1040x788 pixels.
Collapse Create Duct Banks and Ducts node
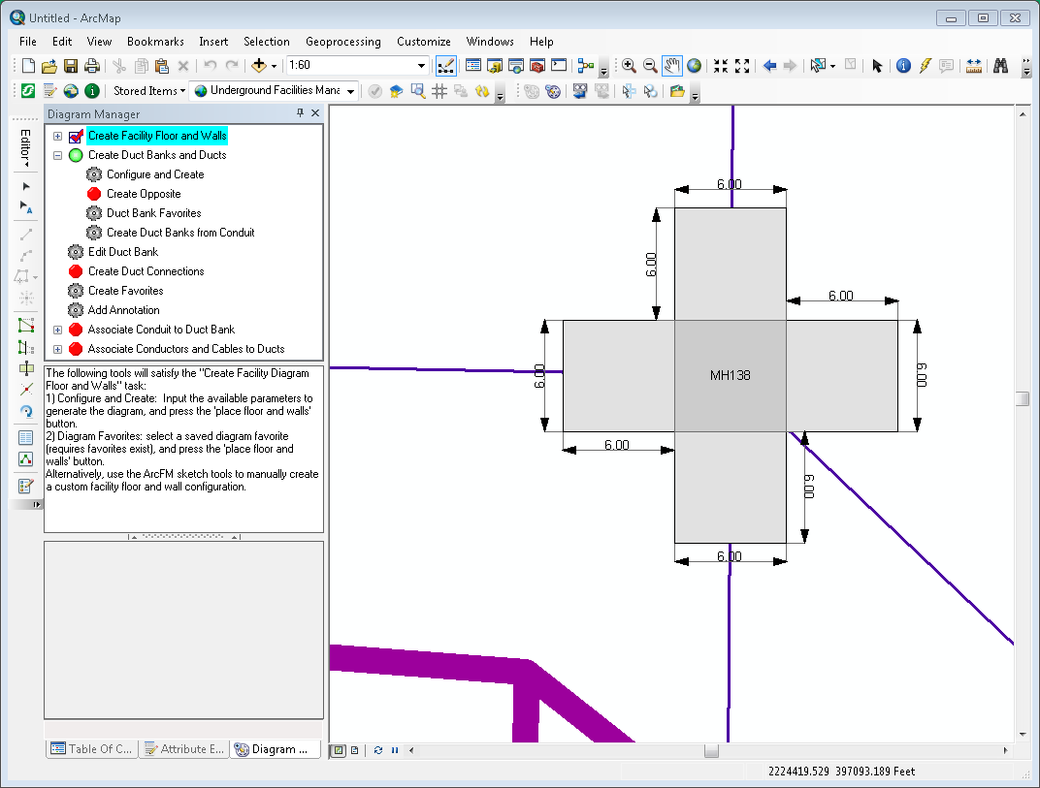(x=57, y=155)
